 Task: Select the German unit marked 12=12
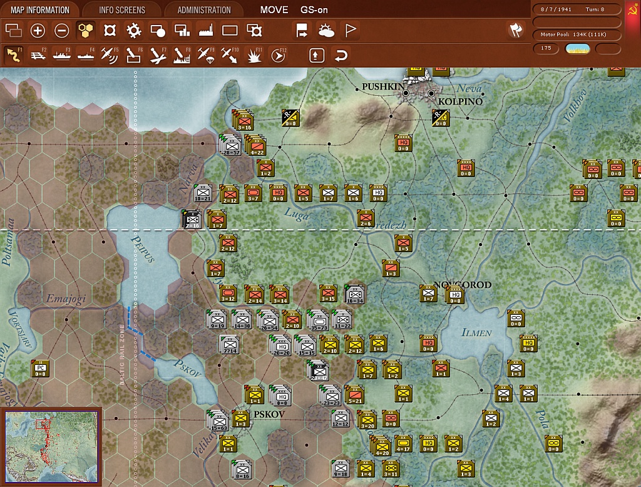pos(340,419)
